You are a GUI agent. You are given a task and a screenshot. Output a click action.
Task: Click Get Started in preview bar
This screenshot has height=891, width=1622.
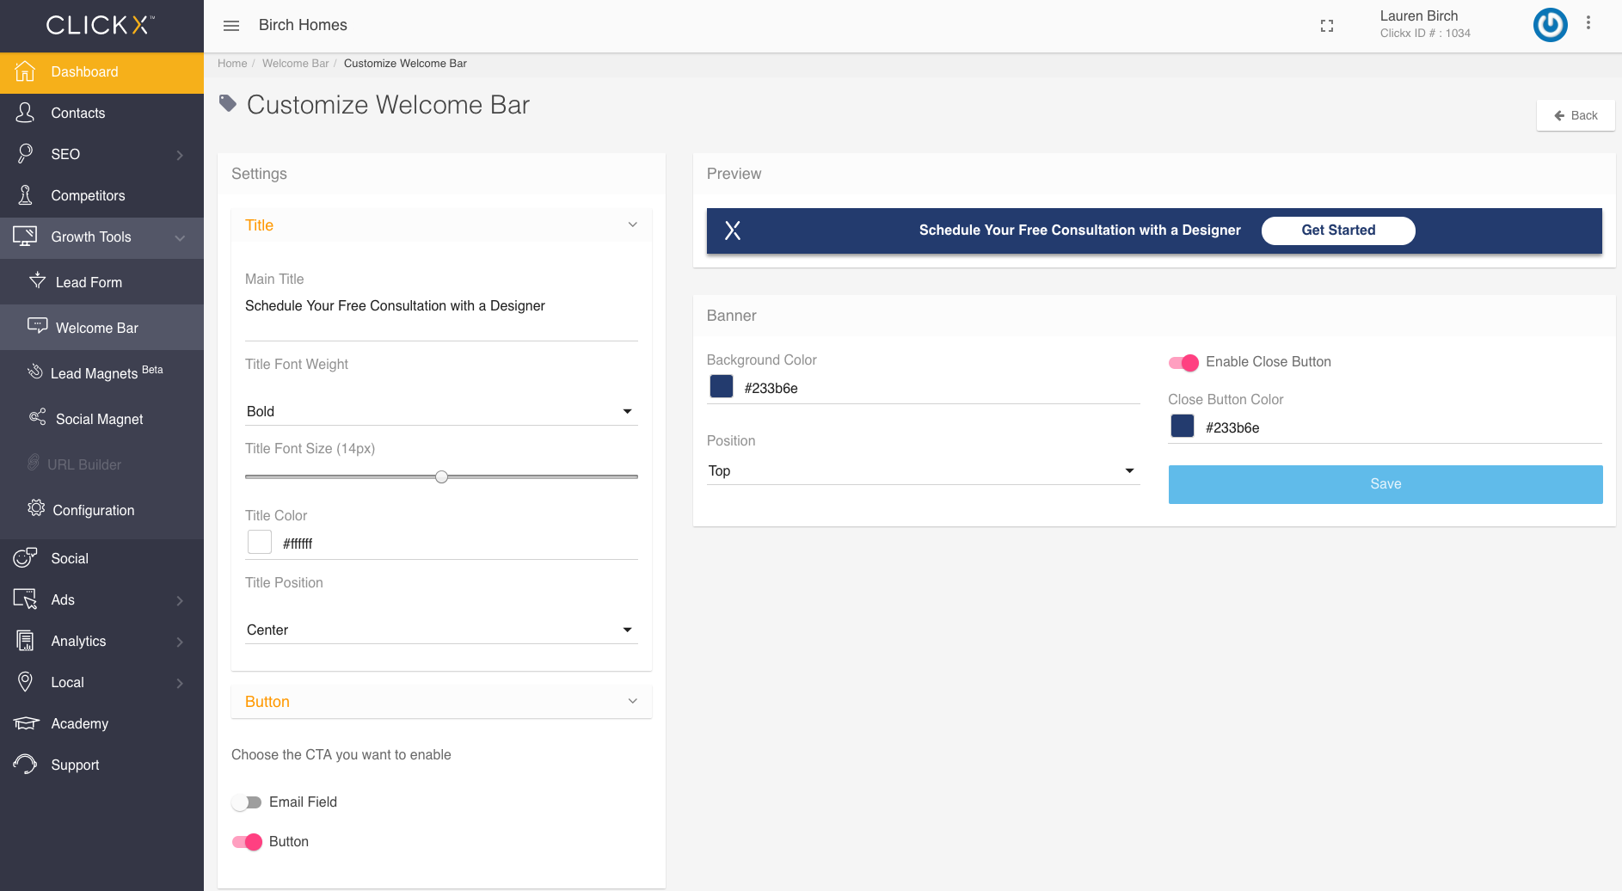coord(1338,230)
